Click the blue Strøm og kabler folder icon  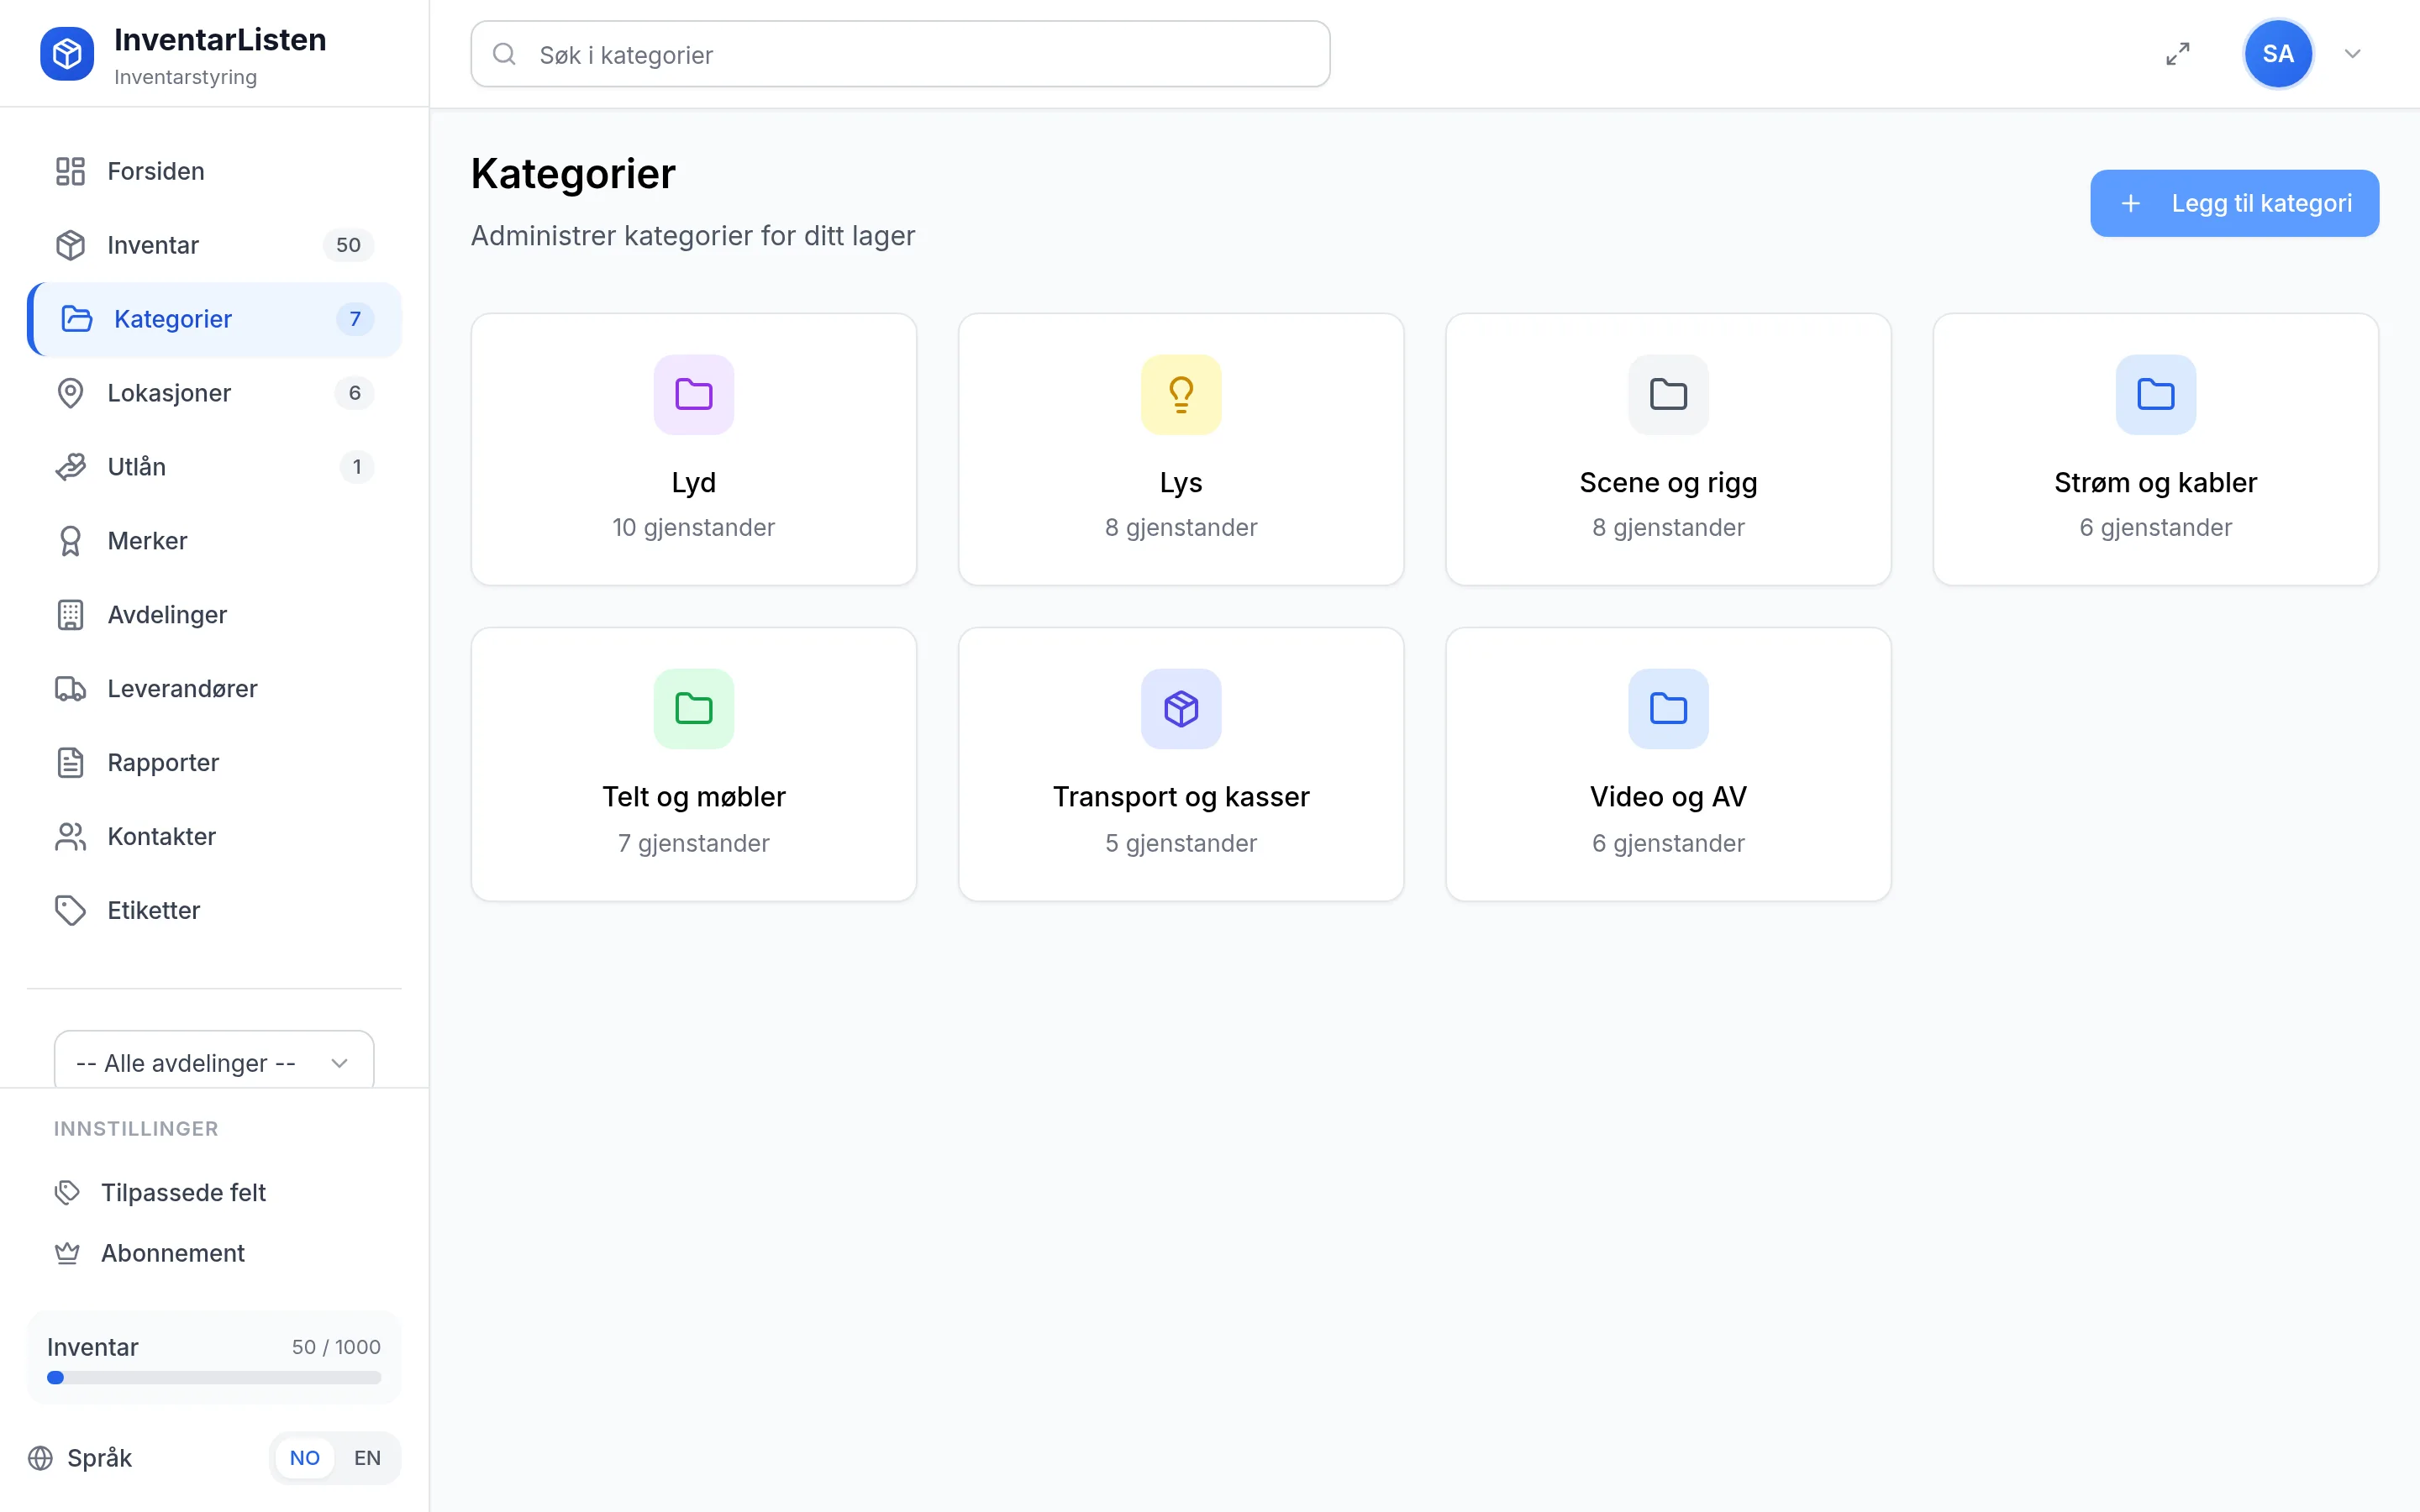2155,395
